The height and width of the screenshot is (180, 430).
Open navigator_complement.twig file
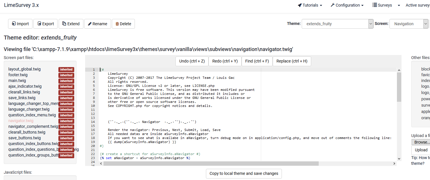(x=33, y=126)
